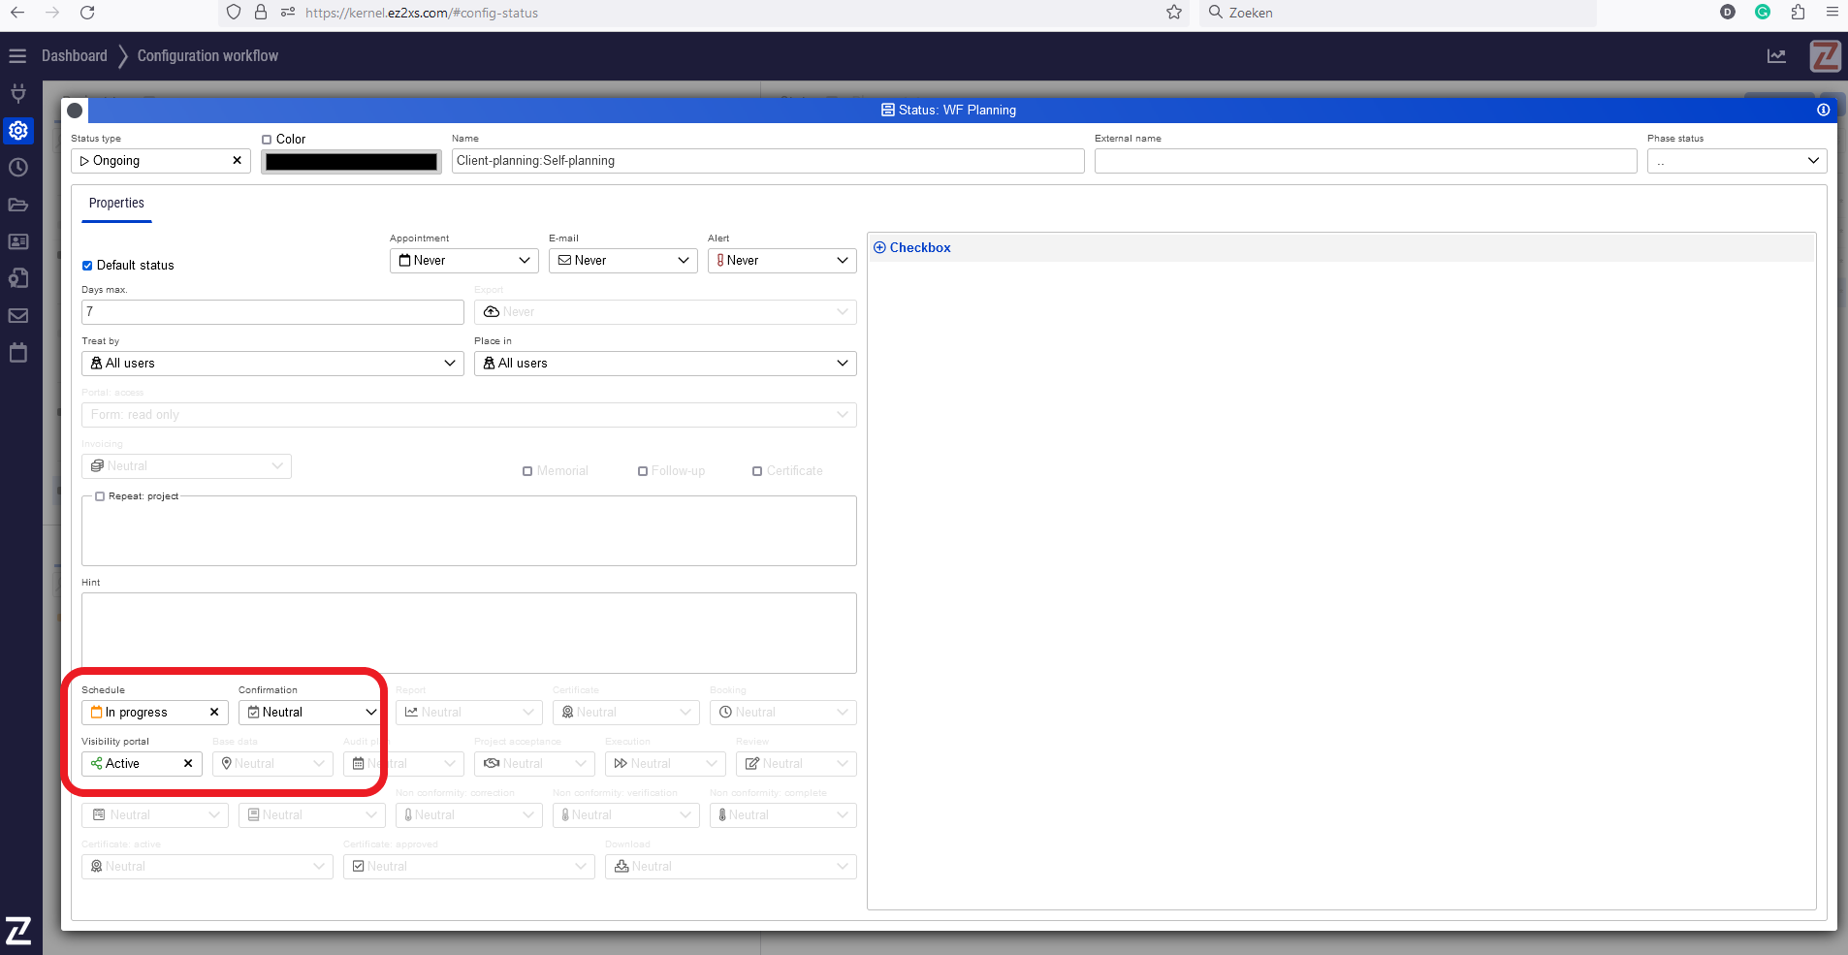Click the envelope mail sidebar icon
The height and width of the screenshot is (955, 1848).
click(18, 316)
